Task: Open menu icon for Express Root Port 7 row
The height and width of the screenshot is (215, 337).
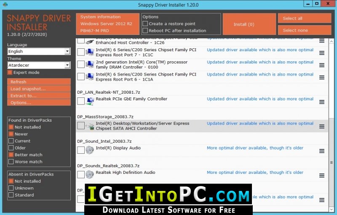Action: (322, 53)
